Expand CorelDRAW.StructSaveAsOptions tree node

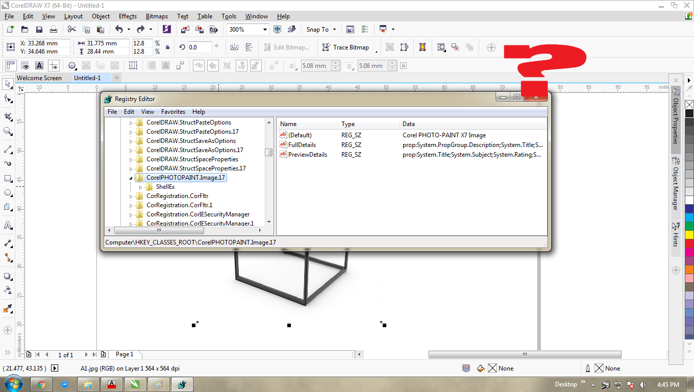131,141
